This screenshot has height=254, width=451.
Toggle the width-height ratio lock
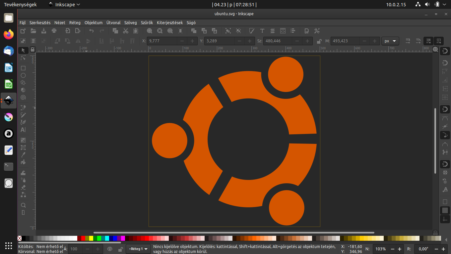319,41
